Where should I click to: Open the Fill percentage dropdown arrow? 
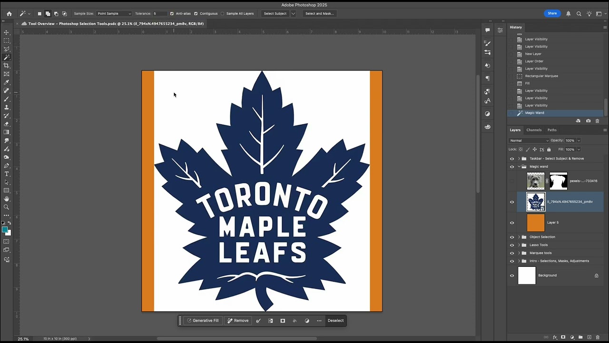tap(579, 150)
